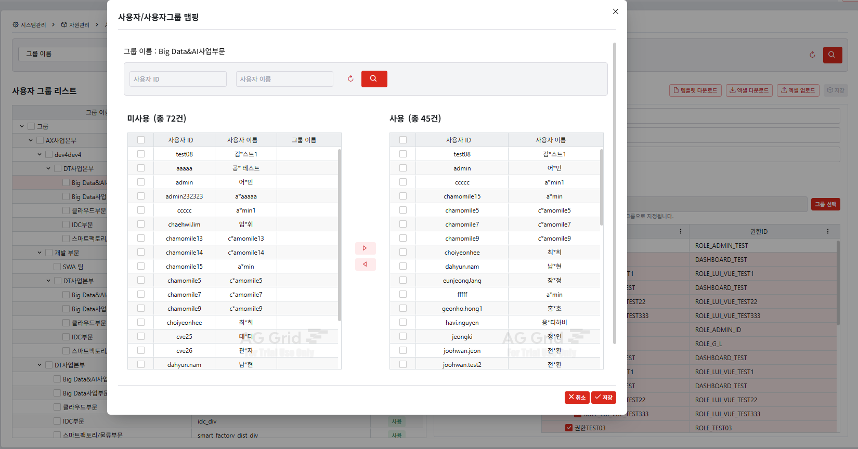Sort the unused list by the 사용자 이름 column header
858x449 pixels.
(242, 140)
